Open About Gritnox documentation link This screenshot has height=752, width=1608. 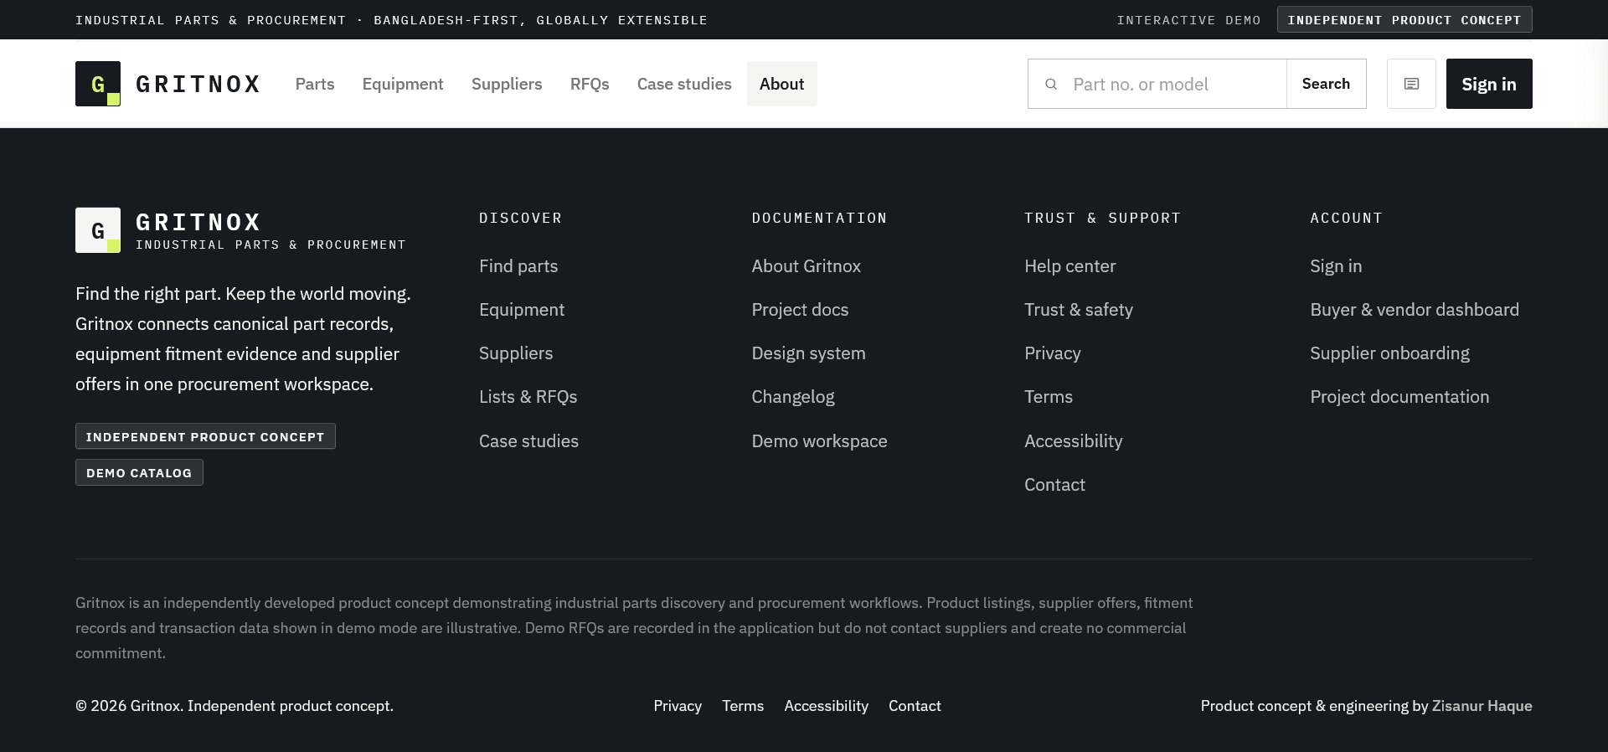coord(807,266)
